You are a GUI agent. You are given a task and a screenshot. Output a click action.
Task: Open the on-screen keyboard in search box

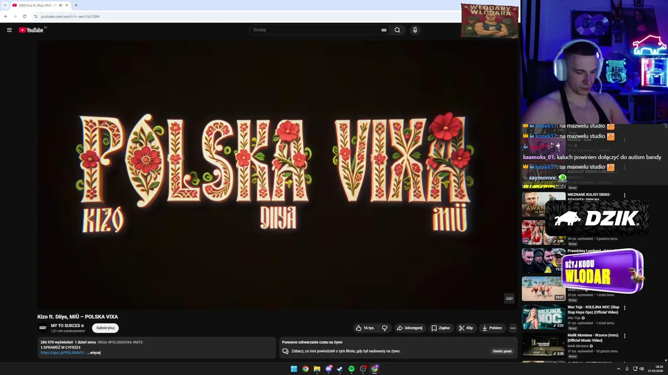[384, 30]
